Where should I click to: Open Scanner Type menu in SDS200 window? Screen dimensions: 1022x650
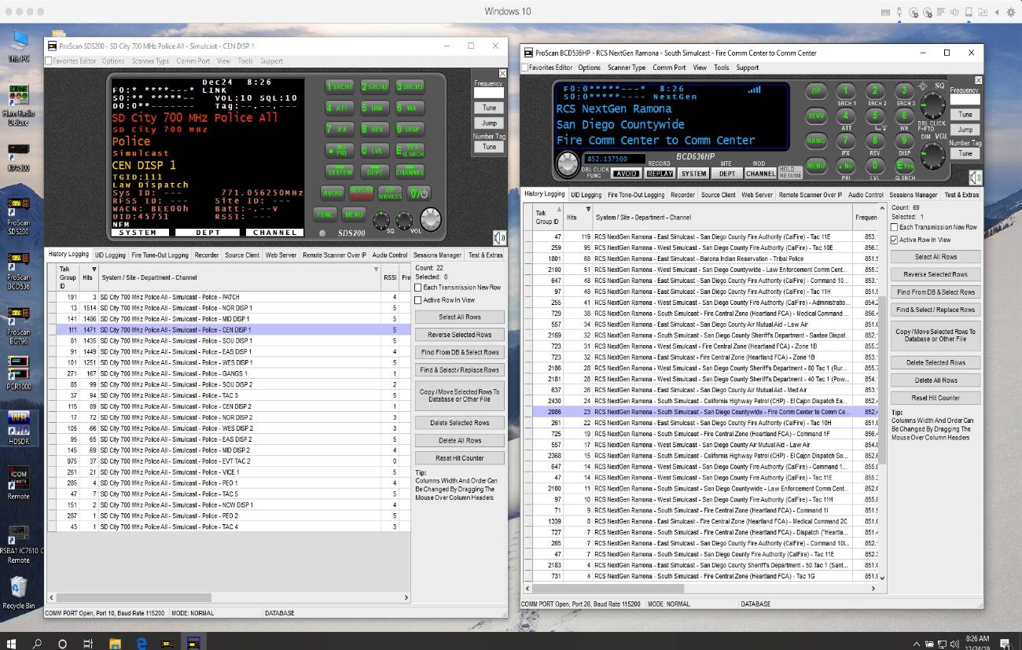[150, 61]
